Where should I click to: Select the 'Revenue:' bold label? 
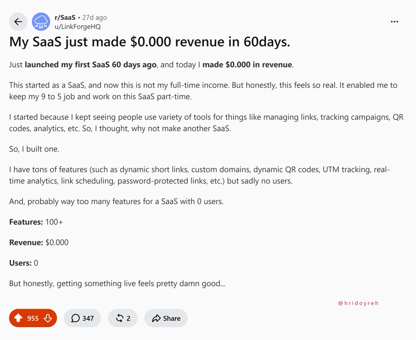[26, 243]
